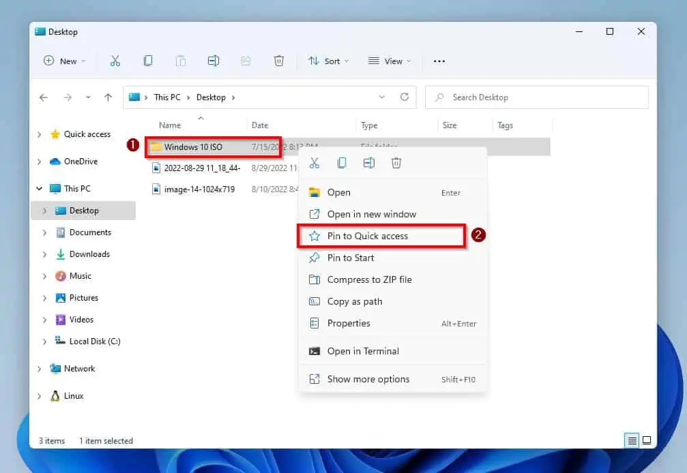The width and height of the screenshot is (687, 473).
Task: Open the address bar history dropdown
Action: pyautogui.click(x=381, y=97)
